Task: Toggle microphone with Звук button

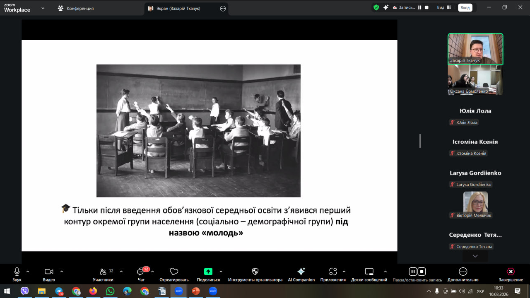Action: pos(17,272)
